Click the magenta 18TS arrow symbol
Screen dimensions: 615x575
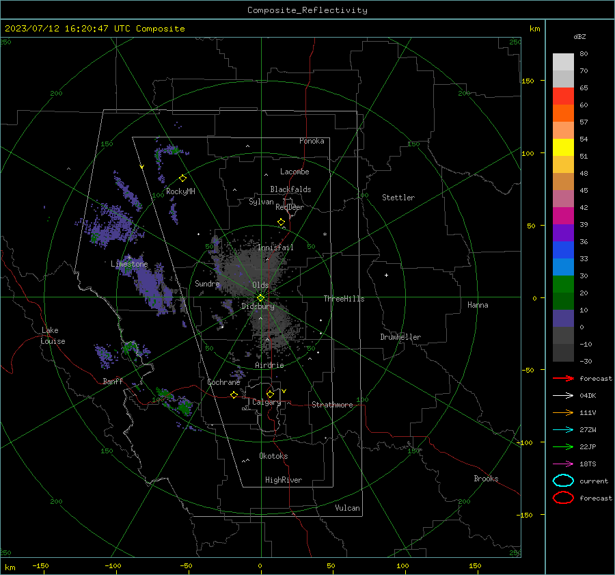click(563, 464)
